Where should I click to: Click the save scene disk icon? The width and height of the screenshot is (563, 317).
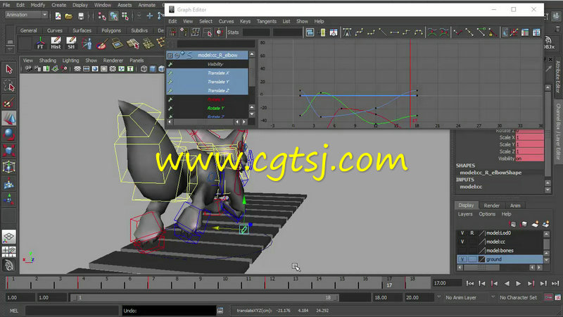[81, 15]
